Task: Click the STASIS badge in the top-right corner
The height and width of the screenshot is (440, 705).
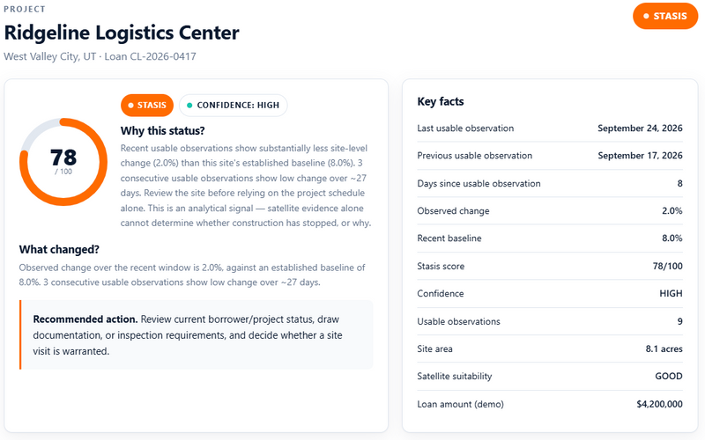Action: (665, 16)
